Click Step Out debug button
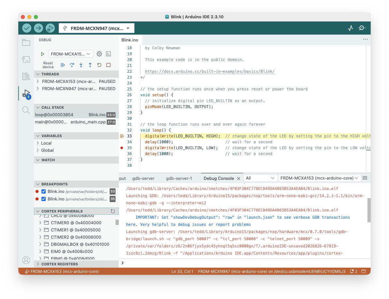Viewport: 389px width, 299px height. coord(90,65)
